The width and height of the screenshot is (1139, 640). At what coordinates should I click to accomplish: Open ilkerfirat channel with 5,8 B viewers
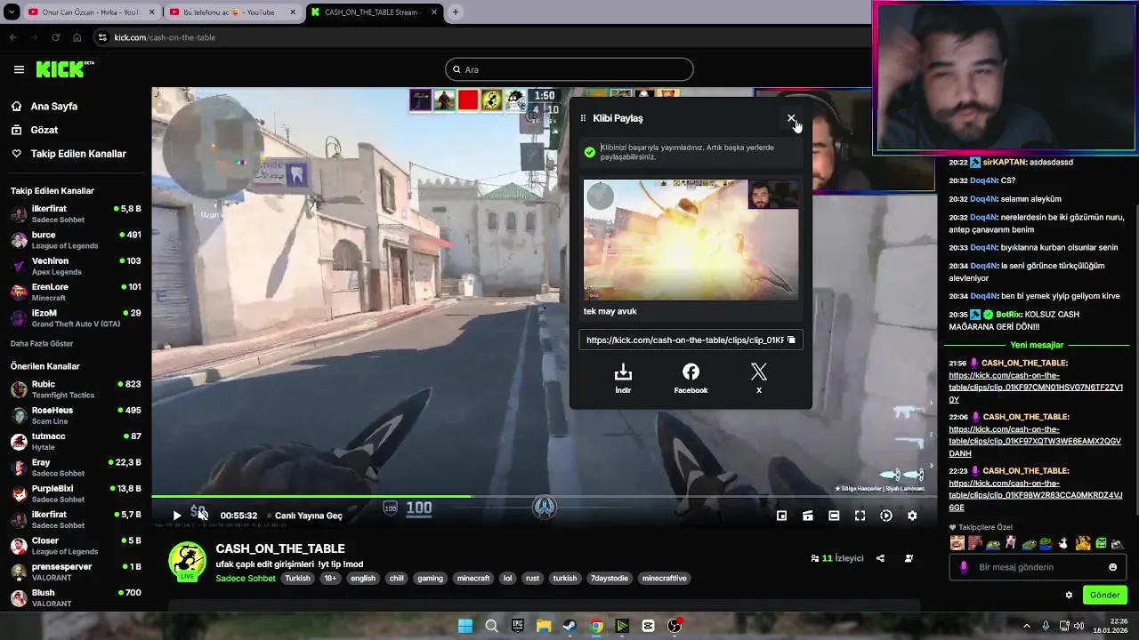click(x=76, y=213)
